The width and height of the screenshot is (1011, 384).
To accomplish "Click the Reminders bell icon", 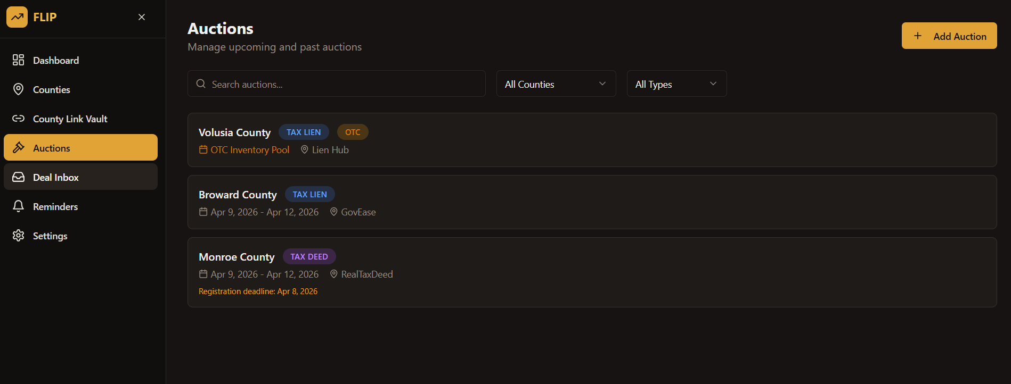I will click(x=19, y=206).
